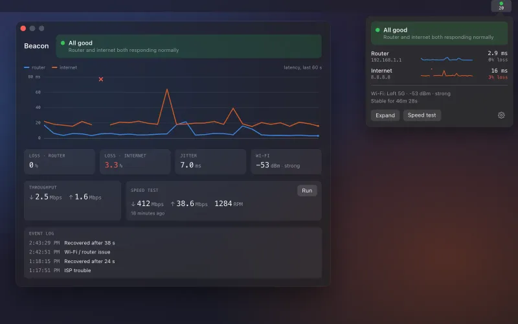Click the router address 192.168.1.1

click(386, 60)
